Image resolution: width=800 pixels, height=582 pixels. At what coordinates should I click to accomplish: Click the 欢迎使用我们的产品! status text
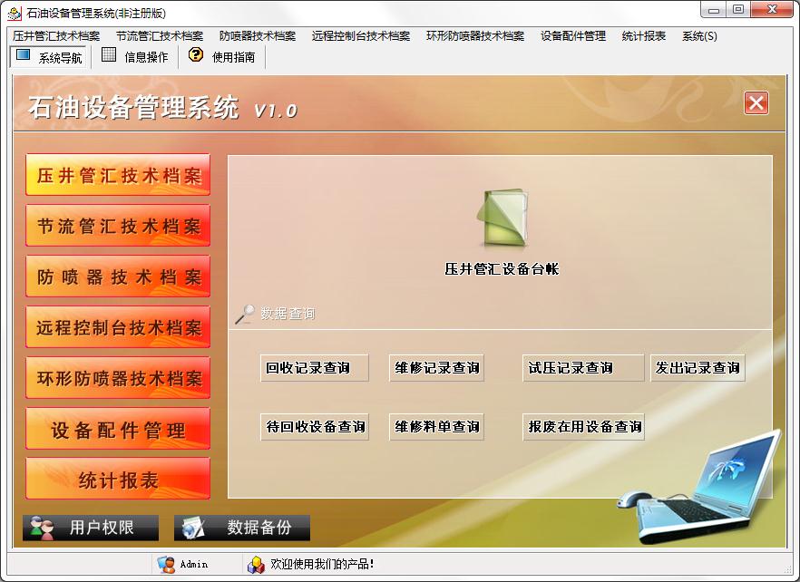tap(323, 564)
